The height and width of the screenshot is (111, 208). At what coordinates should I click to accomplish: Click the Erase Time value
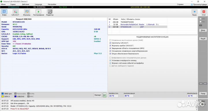pyautogui.click(x=22, y=44)
